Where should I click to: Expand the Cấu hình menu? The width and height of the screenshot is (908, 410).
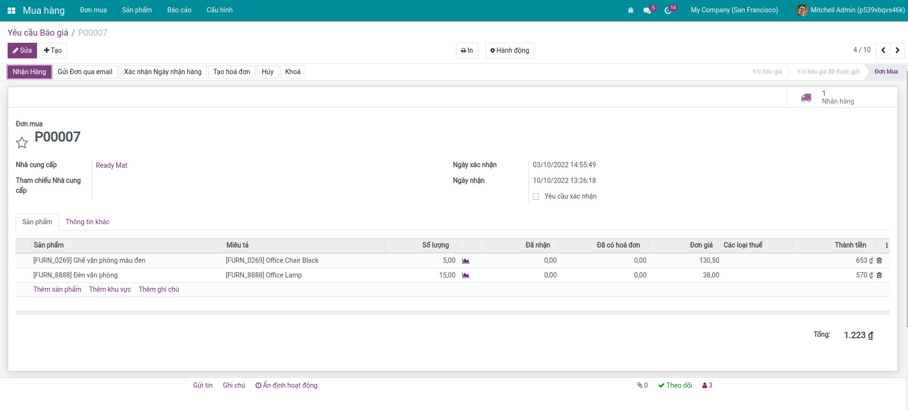[x=220, y=10]
